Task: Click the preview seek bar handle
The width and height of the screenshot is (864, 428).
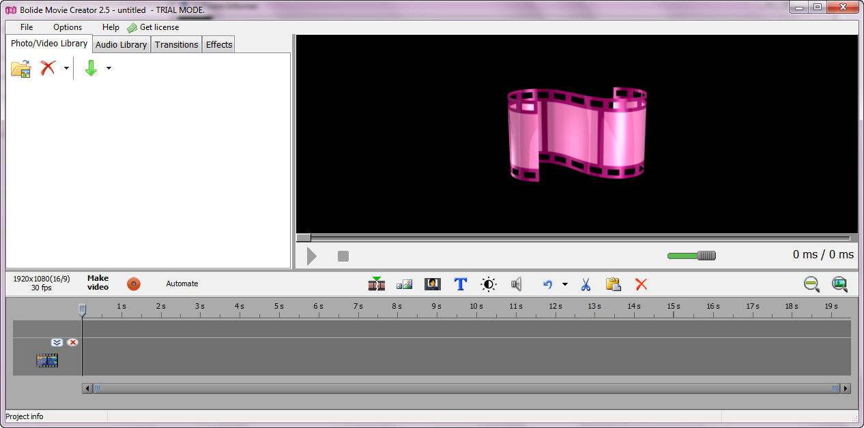Action: (x=304, y=238)
